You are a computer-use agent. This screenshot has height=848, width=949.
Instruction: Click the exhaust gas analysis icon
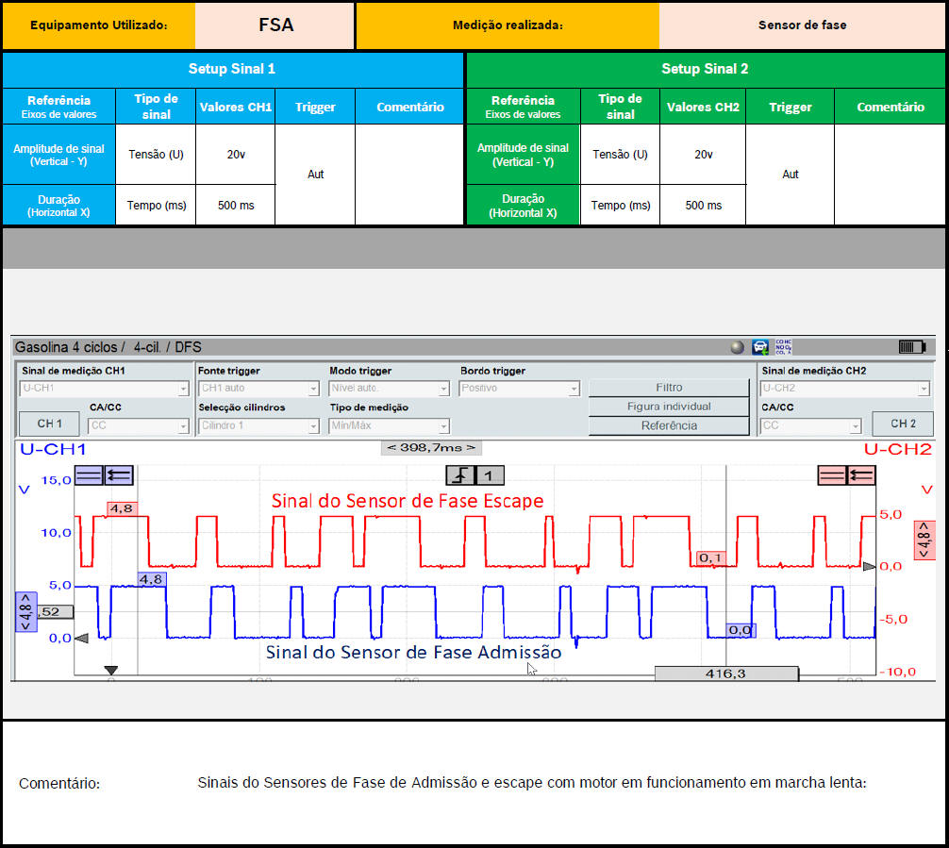tap(783, 347)
